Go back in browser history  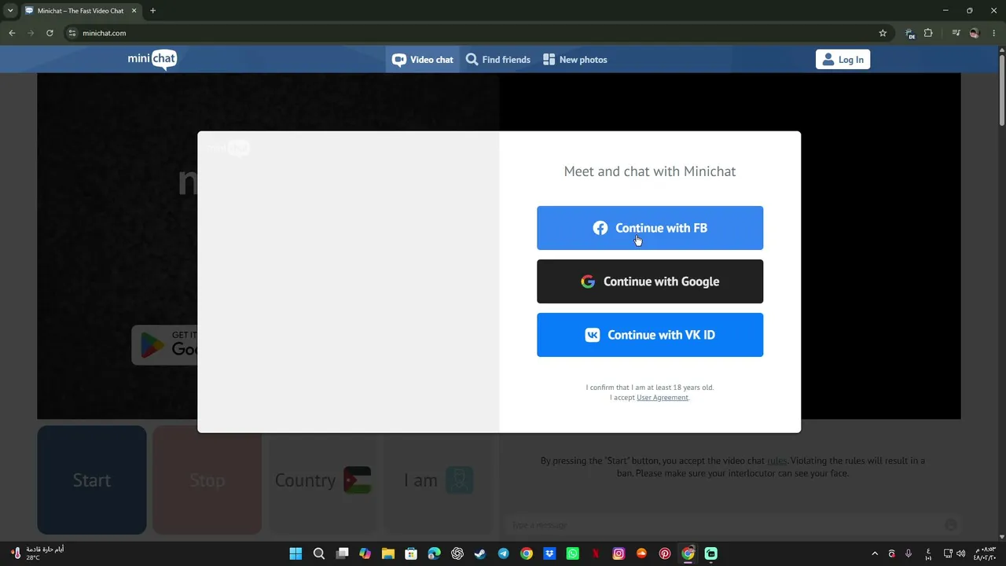click(12, 33)
